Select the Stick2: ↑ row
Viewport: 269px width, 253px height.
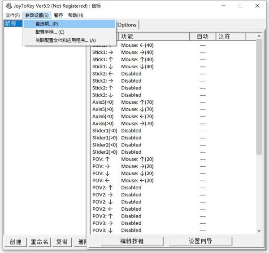(173, 88)
